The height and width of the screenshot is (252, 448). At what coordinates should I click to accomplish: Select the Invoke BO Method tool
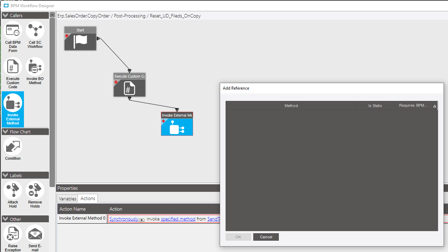click(x=35, y=67)
